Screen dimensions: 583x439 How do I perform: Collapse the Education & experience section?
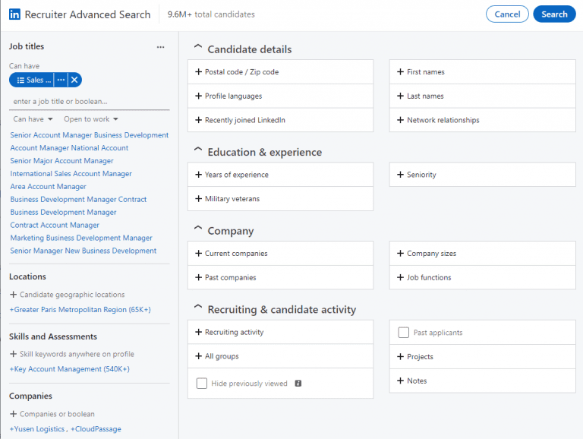pos(198,151)
